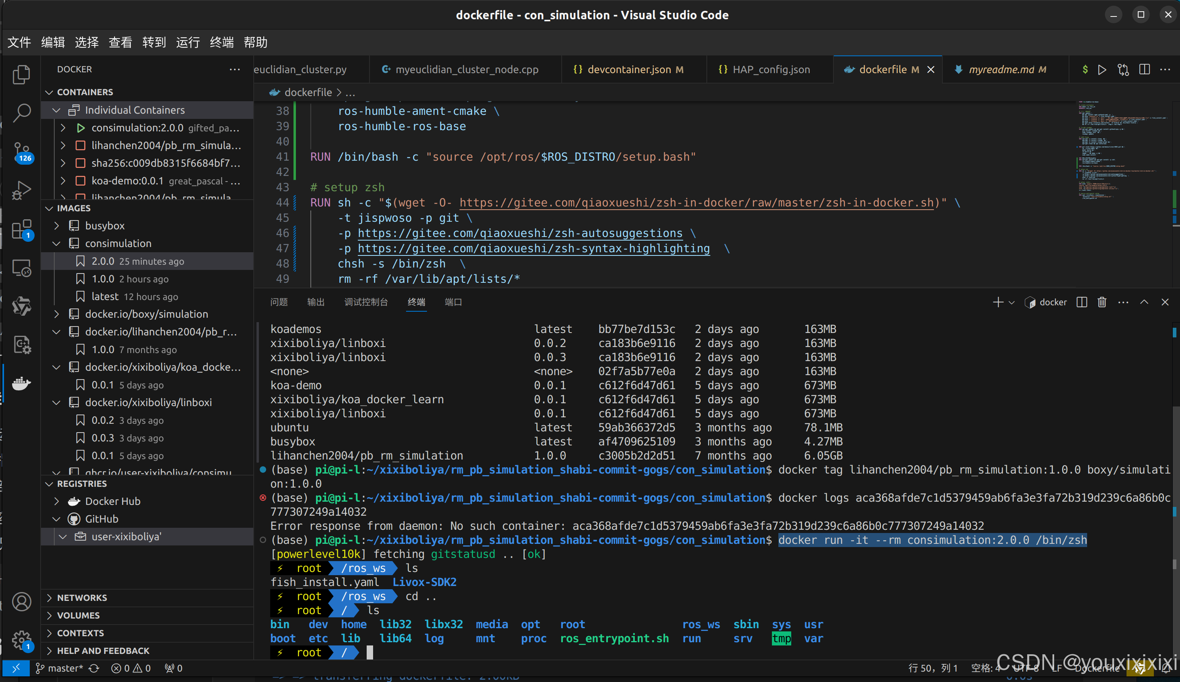Open new terminal profile dropdown arrow
This screenshot has width=1180, height=682.
(1012, 303)
